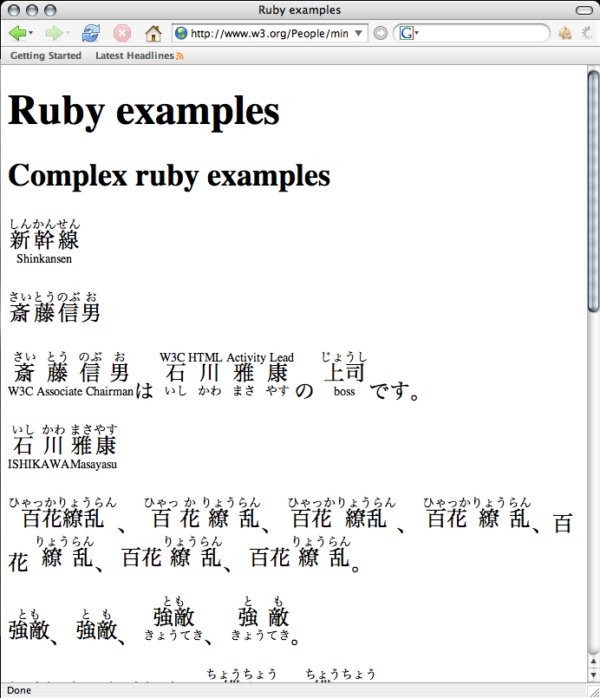Open the Back button history dropdown arrow
The image size is (600, 698).
point(31,33)
